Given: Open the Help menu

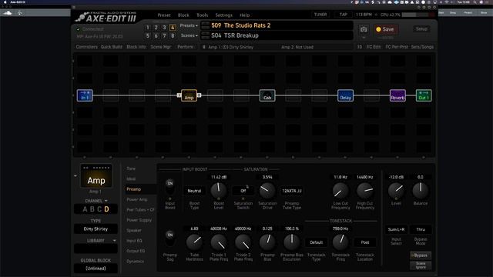Looking at the screenshot, I should tap(245, 15).
